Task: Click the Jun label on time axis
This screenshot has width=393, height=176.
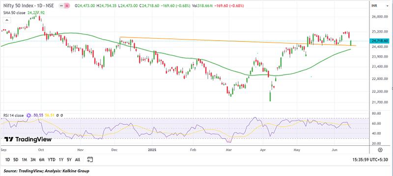Action: tap(335, 150)
